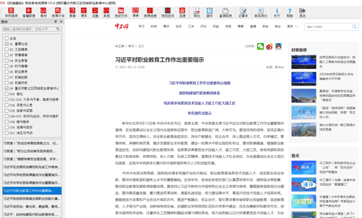
Task: Open the 时政 tab in site navigation
Action: coord(154,26)
